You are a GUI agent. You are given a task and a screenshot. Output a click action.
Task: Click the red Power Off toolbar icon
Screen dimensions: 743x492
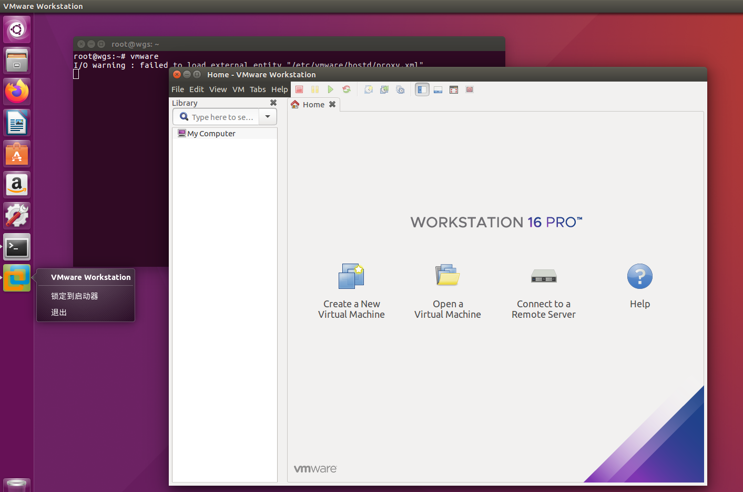click(299, 89)
